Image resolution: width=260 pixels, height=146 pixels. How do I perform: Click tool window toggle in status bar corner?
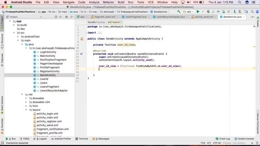[2, 143]
